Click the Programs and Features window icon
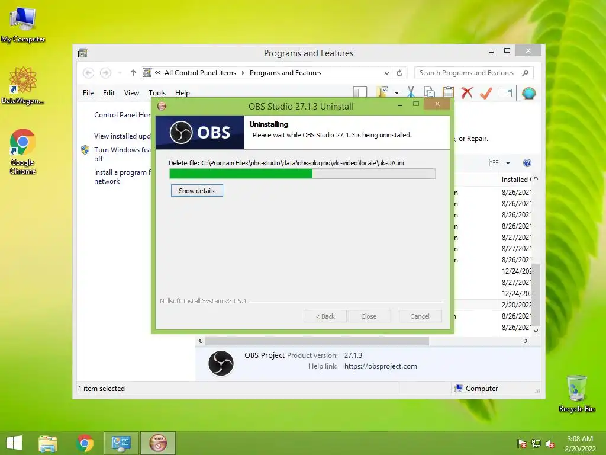 (83, 53)
